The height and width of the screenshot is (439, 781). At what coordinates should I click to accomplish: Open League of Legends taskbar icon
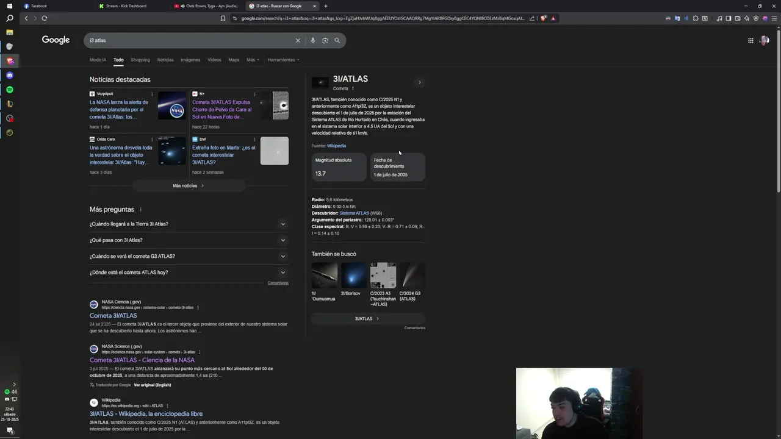(10, 104)
